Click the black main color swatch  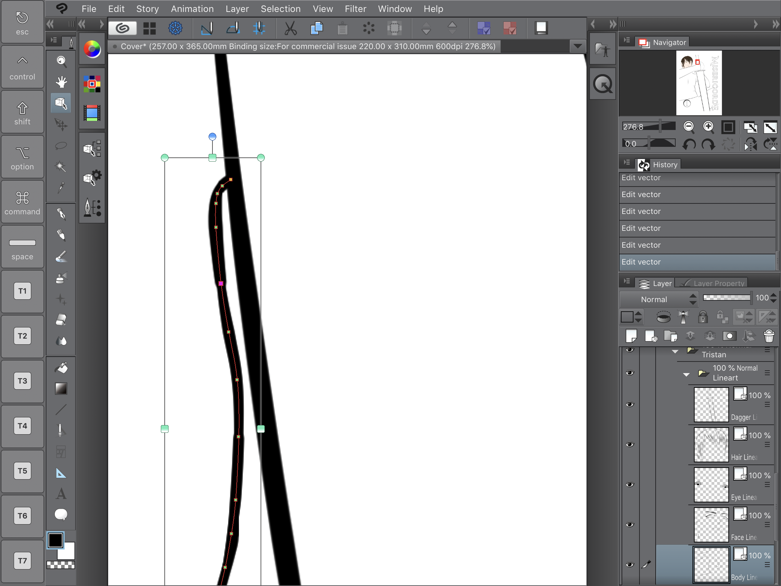pyautogui.click(x=55, y=540)
